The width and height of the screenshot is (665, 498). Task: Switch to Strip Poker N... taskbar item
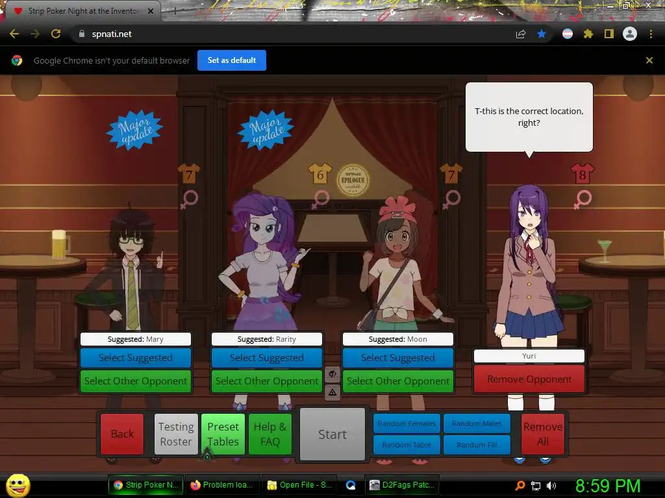click(145, 485)
